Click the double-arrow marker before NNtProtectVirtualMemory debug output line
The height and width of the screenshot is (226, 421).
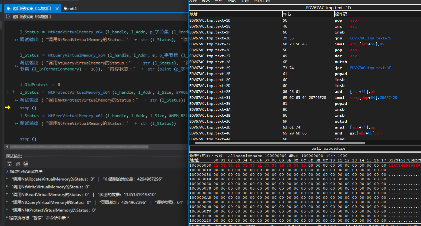pos(17,100)
